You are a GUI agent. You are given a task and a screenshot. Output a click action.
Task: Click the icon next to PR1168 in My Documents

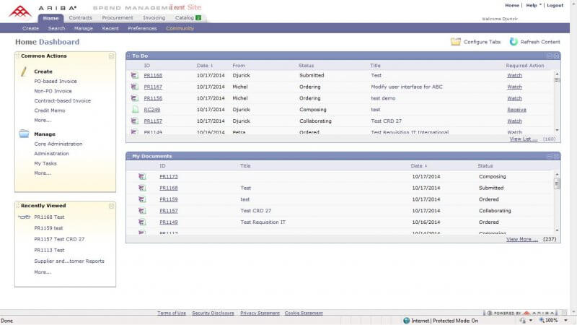click(x=142, y=188)
